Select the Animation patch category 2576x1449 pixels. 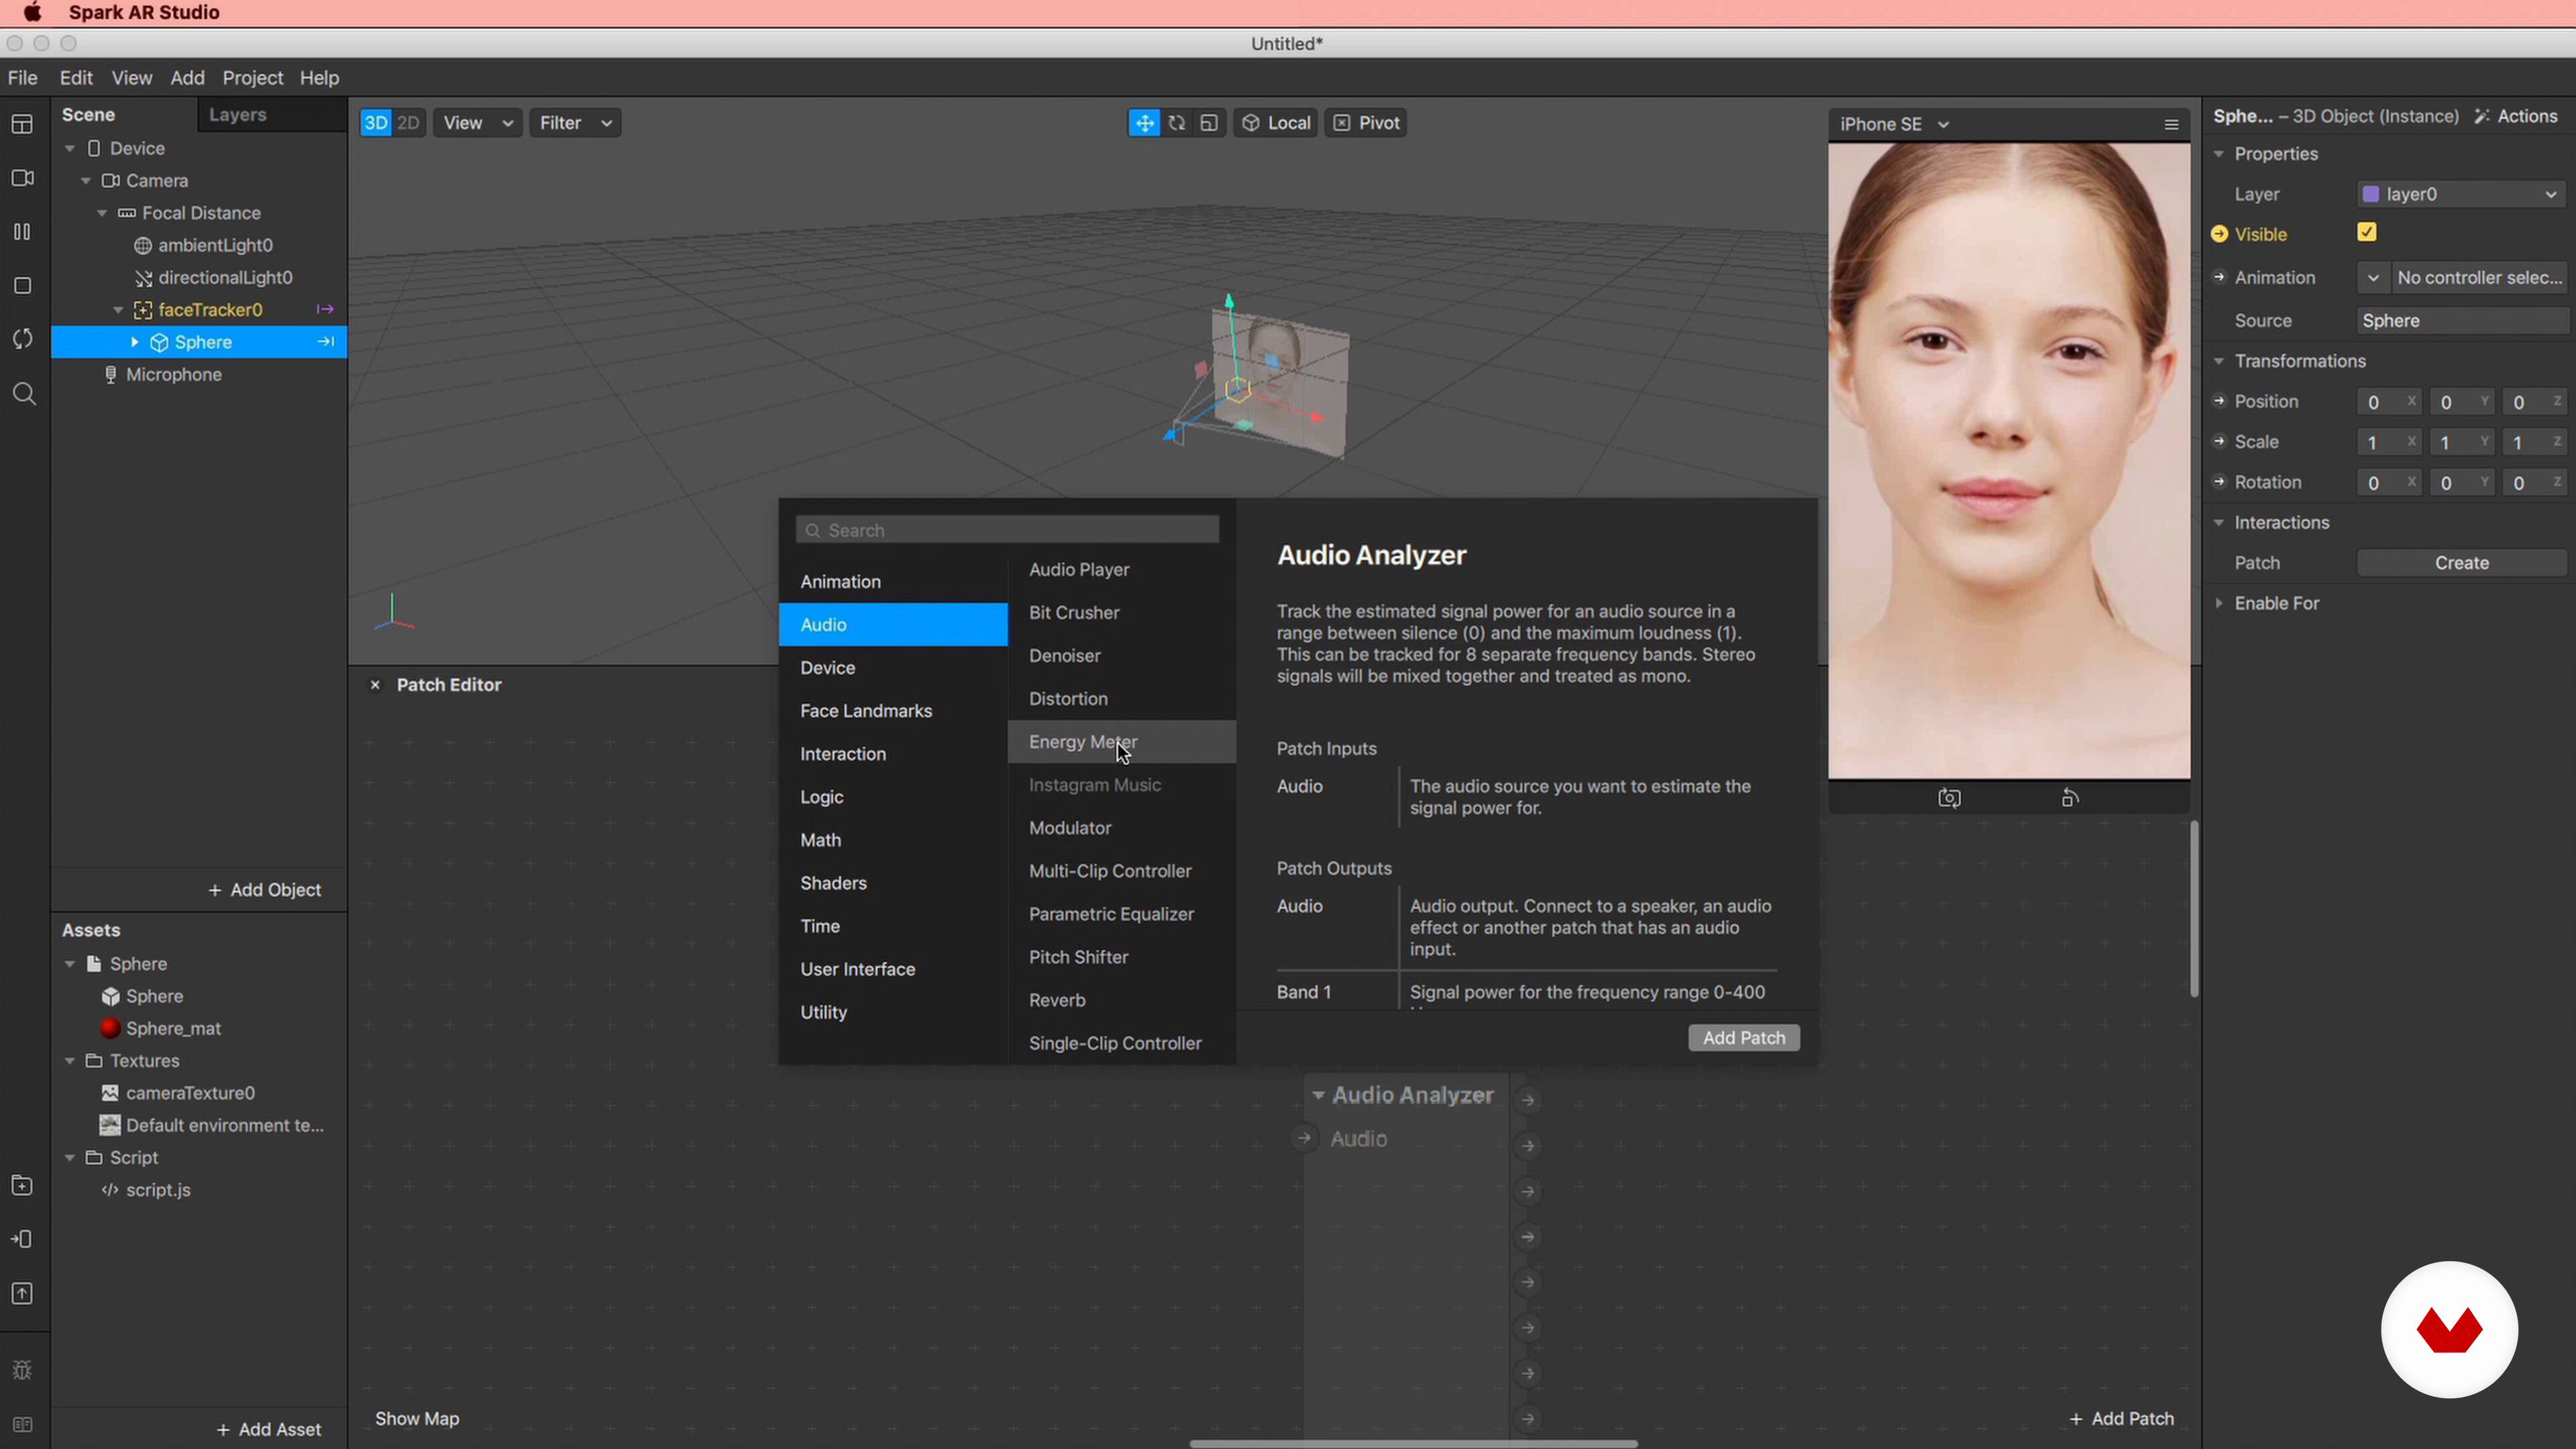pyautogui.click(x=893, y=582)
